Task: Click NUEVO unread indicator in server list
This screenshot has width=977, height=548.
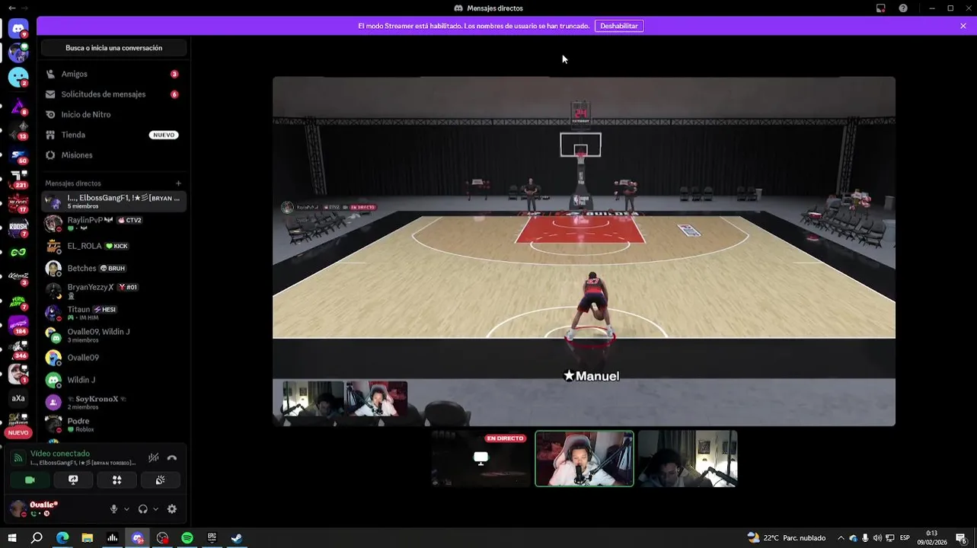Action: (x=18, y=432)
